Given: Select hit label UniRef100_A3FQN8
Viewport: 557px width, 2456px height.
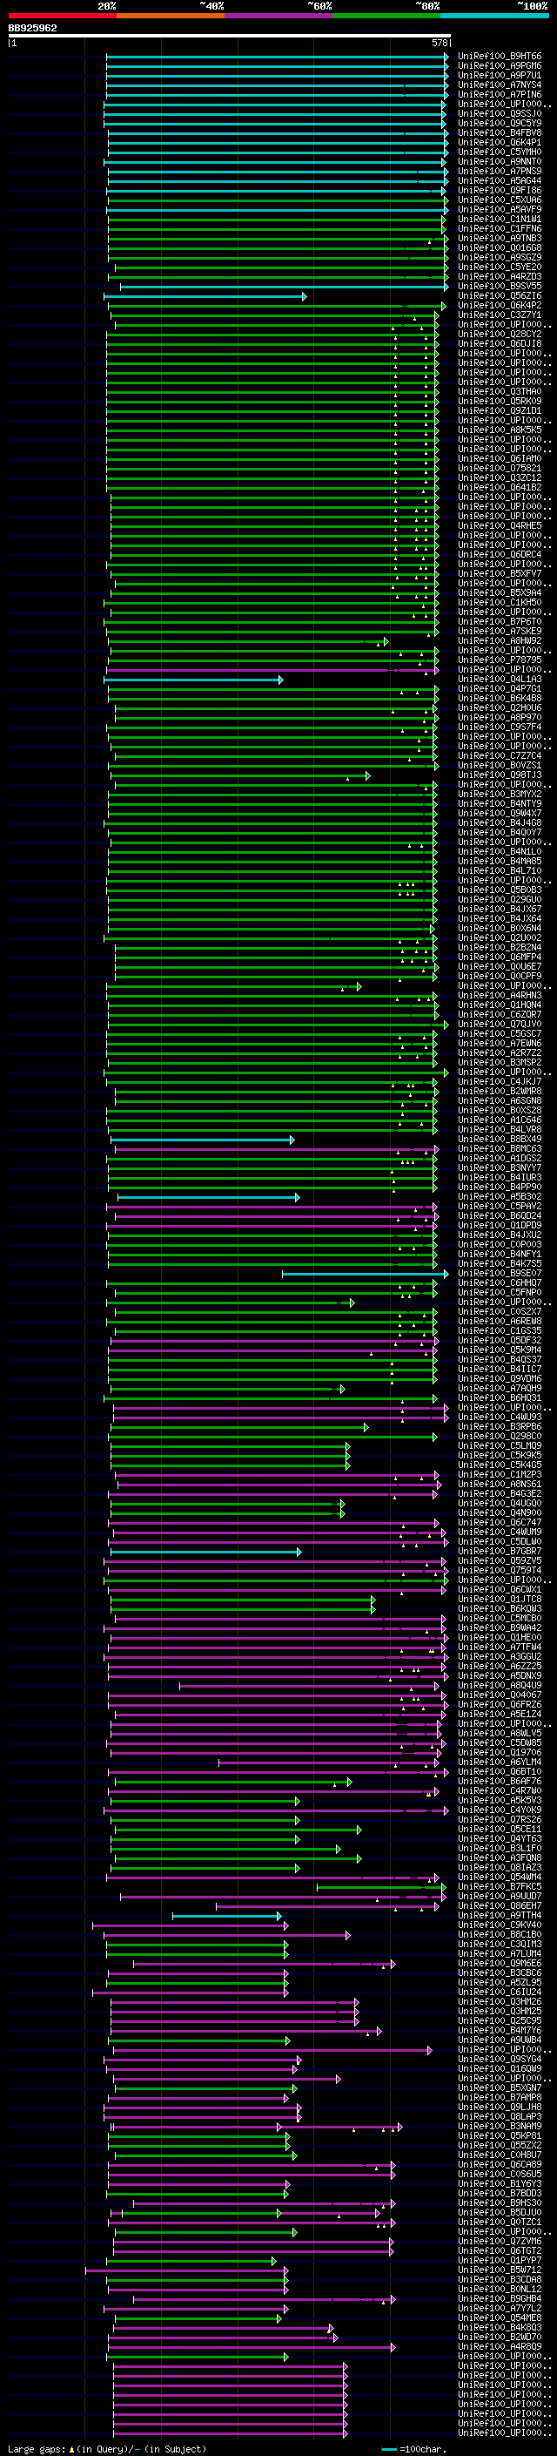Looking at the screenshot, I should point(500,1857).
